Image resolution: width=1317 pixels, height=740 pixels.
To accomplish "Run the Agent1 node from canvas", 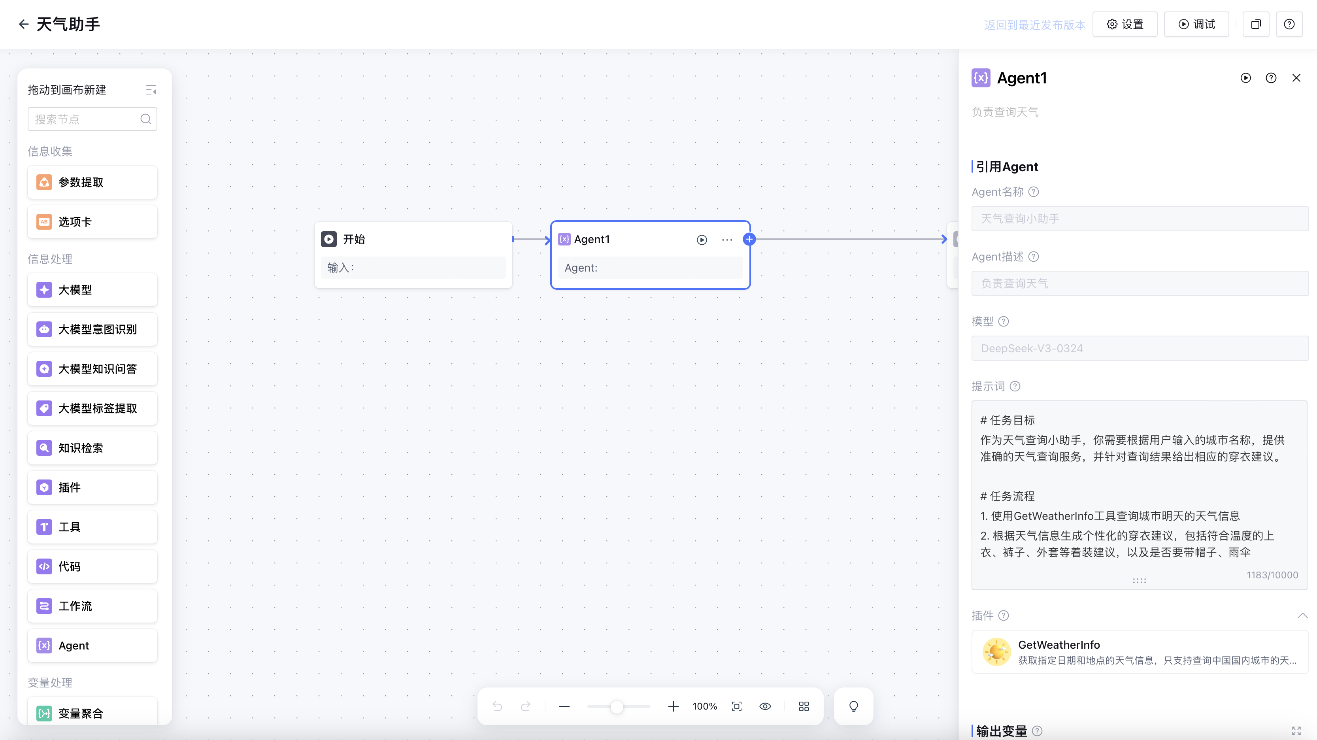I will pyautogui.click(x=702, y=240).
